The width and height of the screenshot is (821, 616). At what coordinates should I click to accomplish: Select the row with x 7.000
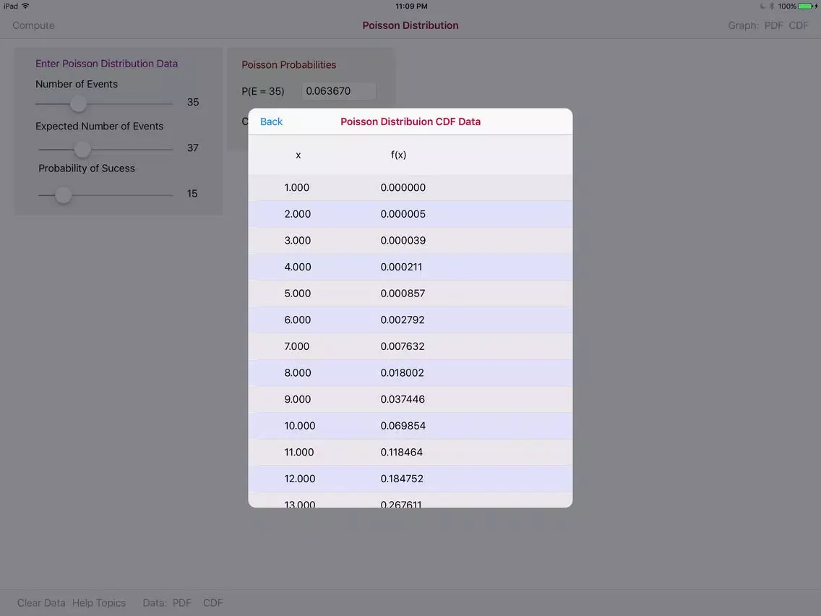(410, 346)
